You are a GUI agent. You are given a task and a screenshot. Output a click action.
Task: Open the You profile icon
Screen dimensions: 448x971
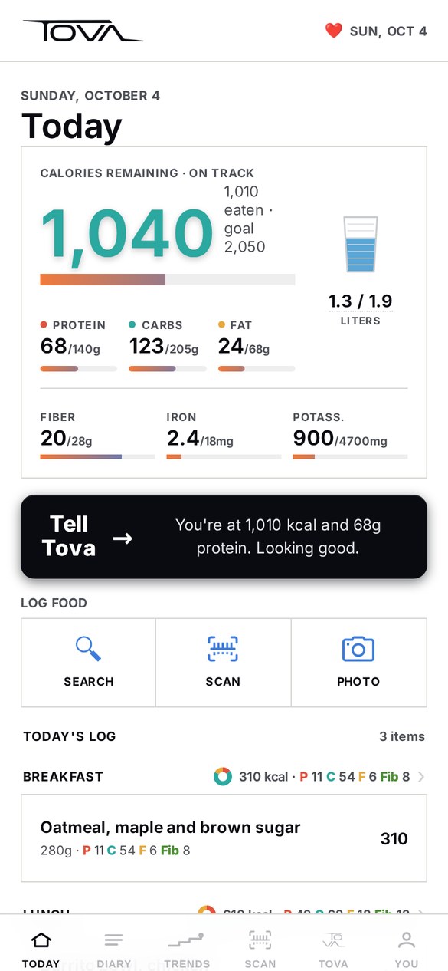coord(407,940)
